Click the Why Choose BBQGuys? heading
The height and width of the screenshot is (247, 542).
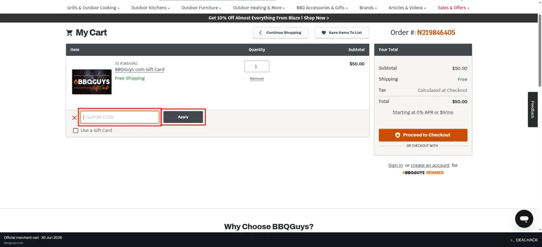point(269,227)
